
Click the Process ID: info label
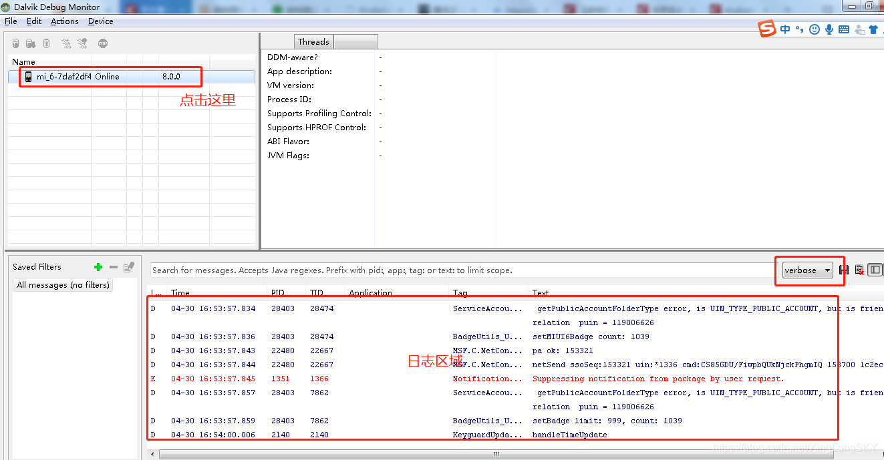click(x=289, y=99)
